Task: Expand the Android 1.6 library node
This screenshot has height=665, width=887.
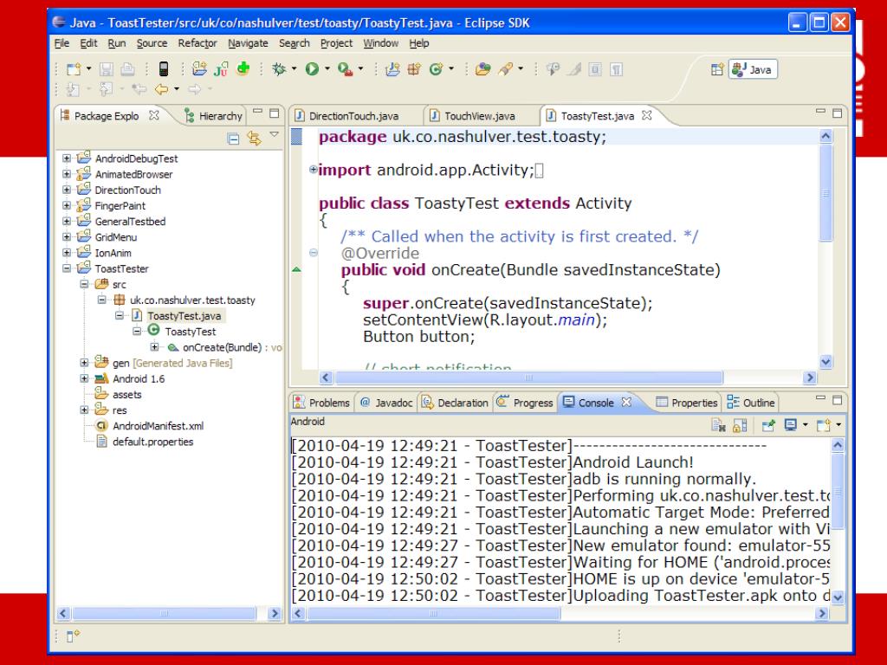Action: pos(84,378)
